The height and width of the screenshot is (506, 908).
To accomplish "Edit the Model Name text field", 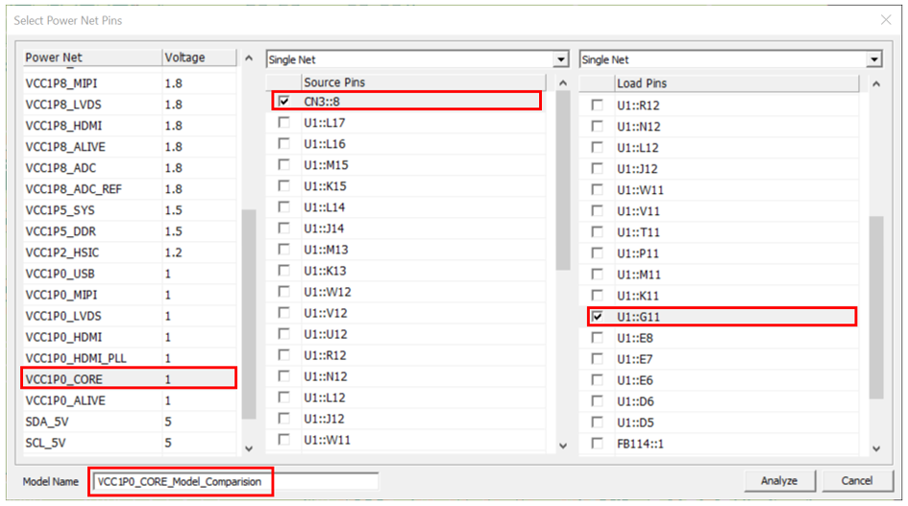I will [234, 481].
